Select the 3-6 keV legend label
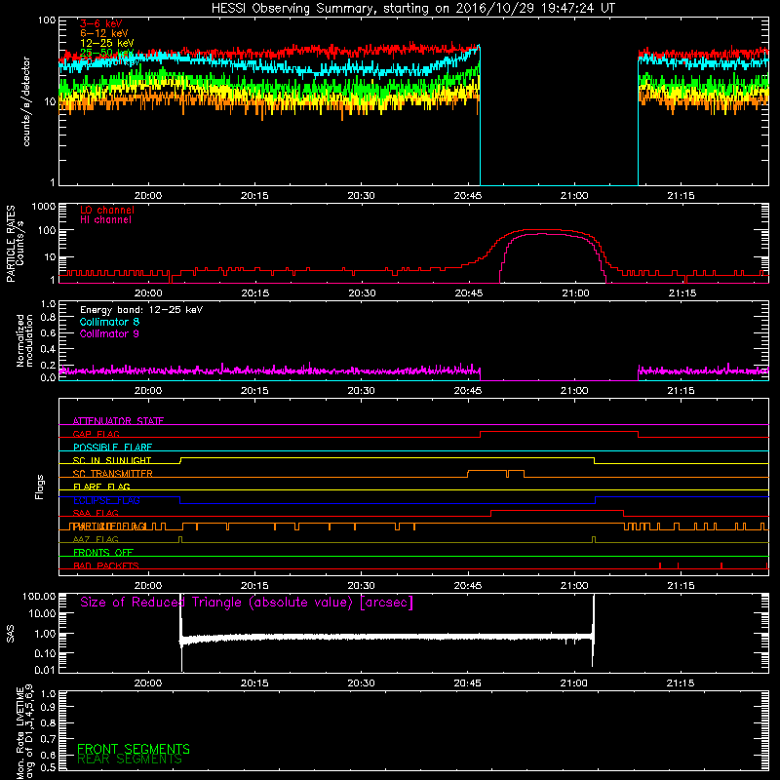Screen dimensions: 780x780 pos(101,23)
